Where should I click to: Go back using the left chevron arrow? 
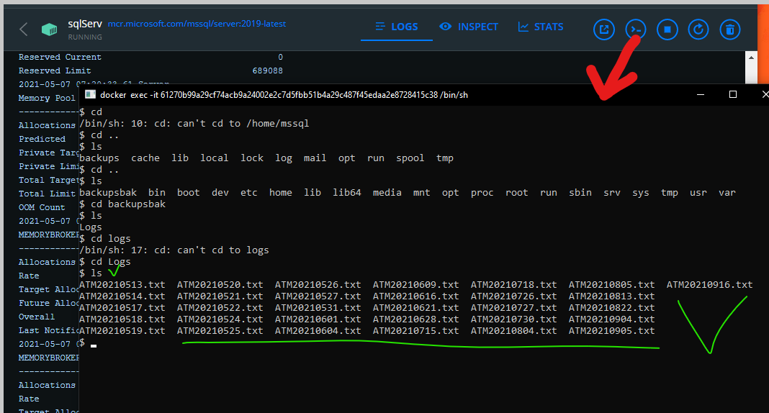(x=23, y=29)
